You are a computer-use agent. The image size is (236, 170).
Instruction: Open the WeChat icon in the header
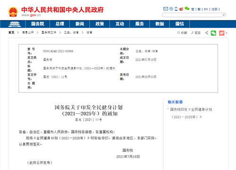187,8
